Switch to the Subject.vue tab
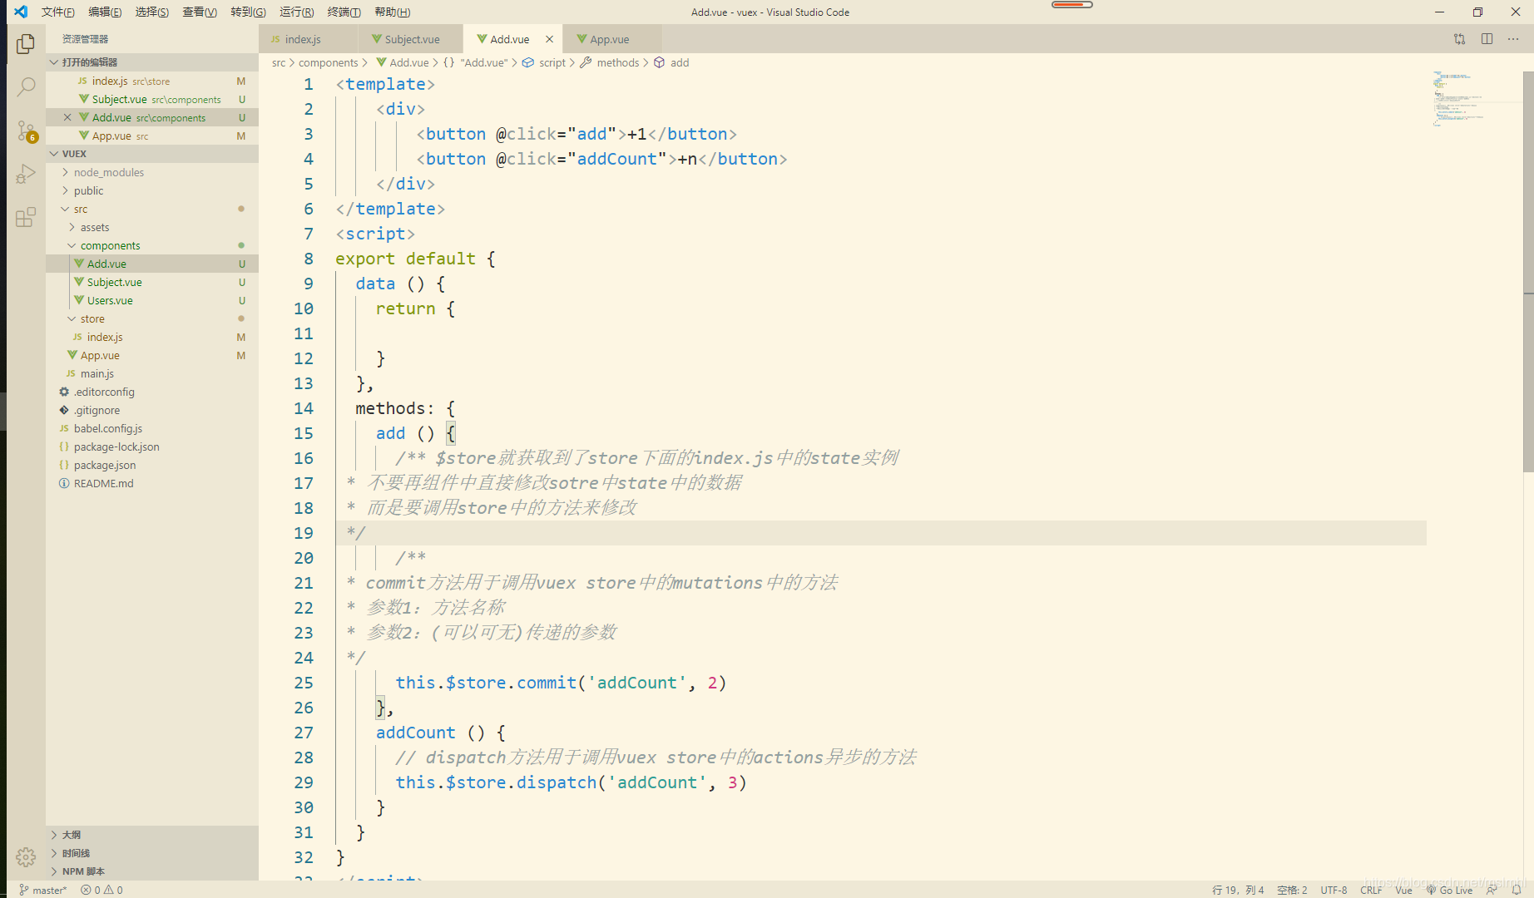The image size is (1534, 898). (x=410, y=39)
